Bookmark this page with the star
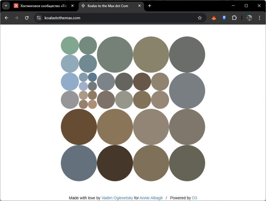This screenshot has height=201, width=266. [x=200, y=18]
